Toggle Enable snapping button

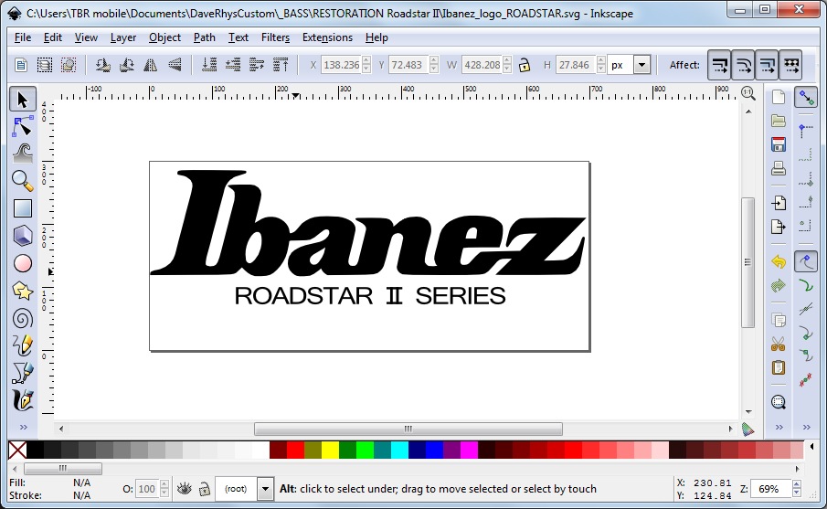(x=806, y=98)
